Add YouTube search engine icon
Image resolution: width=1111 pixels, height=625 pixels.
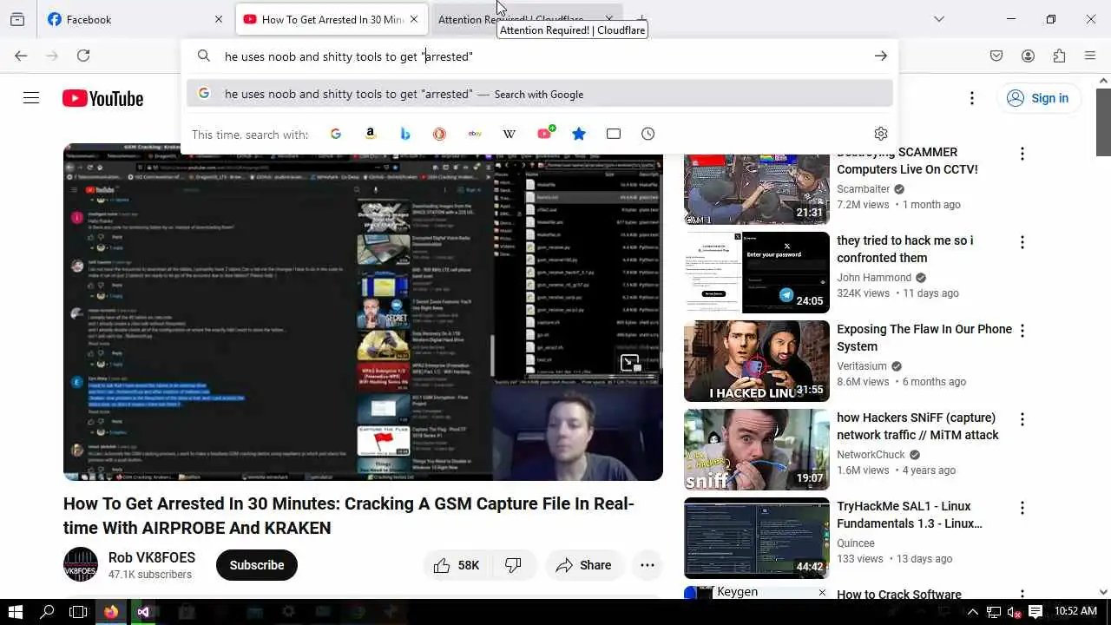coord(545,133)
